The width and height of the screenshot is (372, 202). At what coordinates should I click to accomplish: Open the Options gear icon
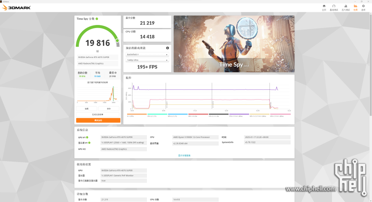coord(363,6)
